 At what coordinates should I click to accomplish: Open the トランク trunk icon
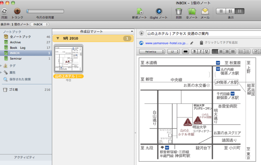click(17, 11)
